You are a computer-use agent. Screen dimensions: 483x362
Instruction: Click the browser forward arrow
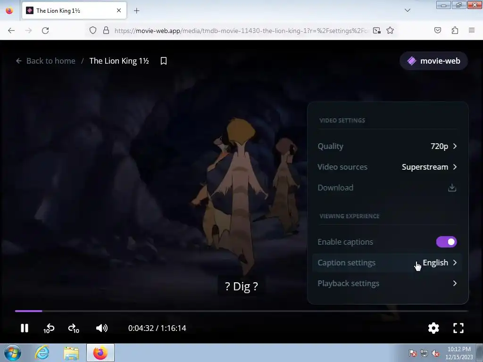[x=28, y=31]
